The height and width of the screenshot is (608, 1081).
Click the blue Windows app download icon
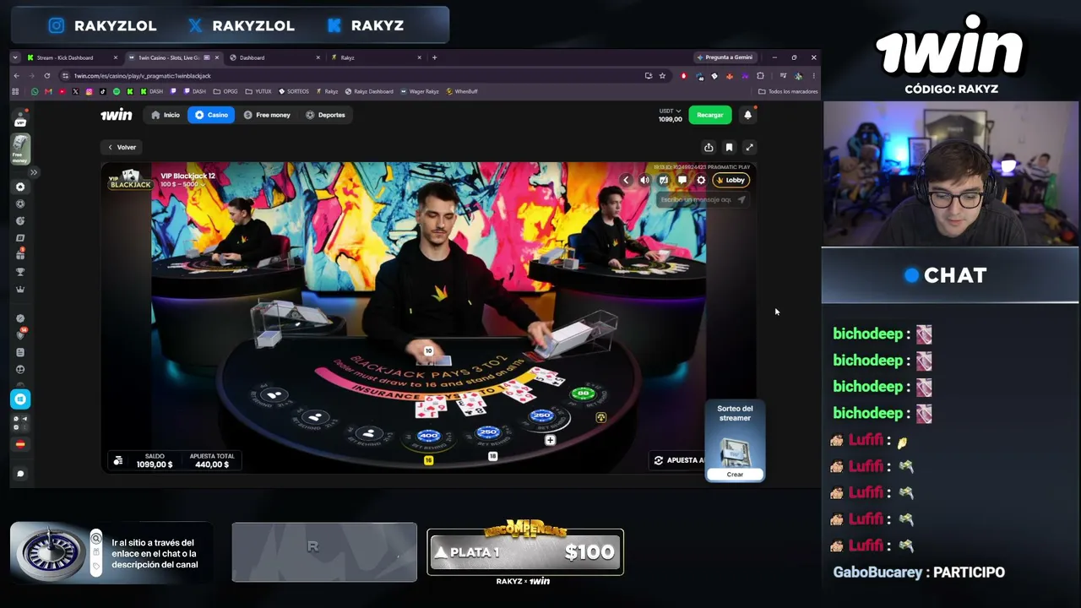[20, 399]
